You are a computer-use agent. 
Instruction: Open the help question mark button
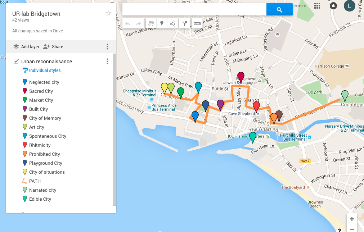pos(339,230)
